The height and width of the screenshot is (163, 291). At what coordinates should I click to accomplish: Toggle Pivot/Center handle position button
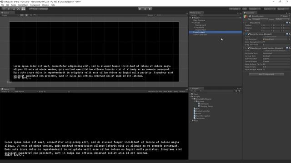click(34, 9)
